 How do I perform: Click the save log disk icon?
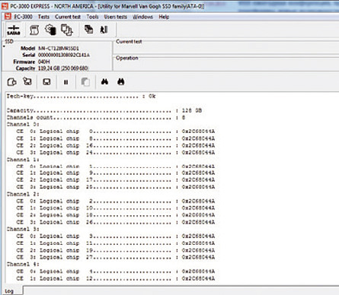pyautogui.click(x=46, y=82)
